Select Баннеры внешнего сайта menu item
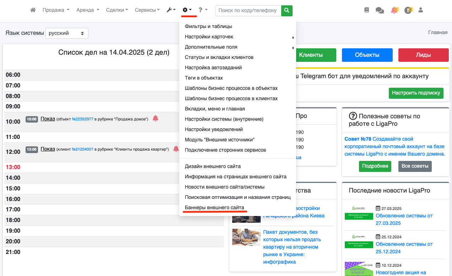 pos(214,207)
